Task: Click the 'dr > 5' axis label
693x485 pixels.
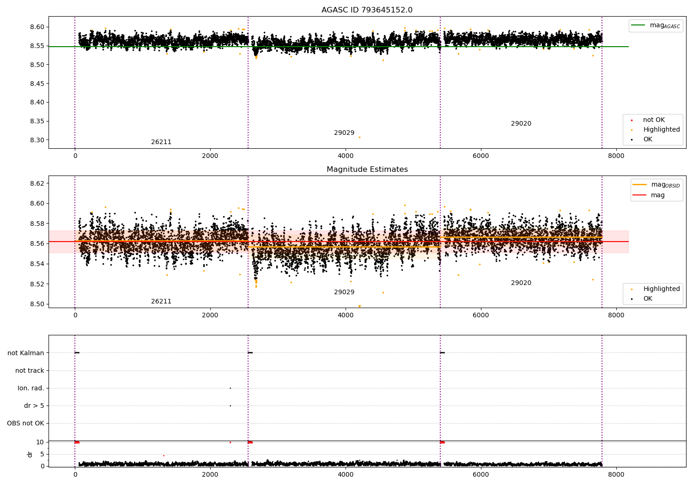Action: [x=34, y=406]
